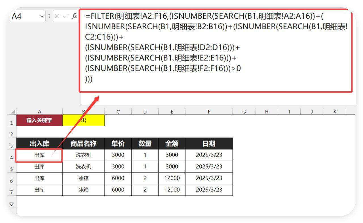Viewport: 363px width, 223px height.
Task: Select the 12000 amount in row 6
Action: tap(172, 178)
